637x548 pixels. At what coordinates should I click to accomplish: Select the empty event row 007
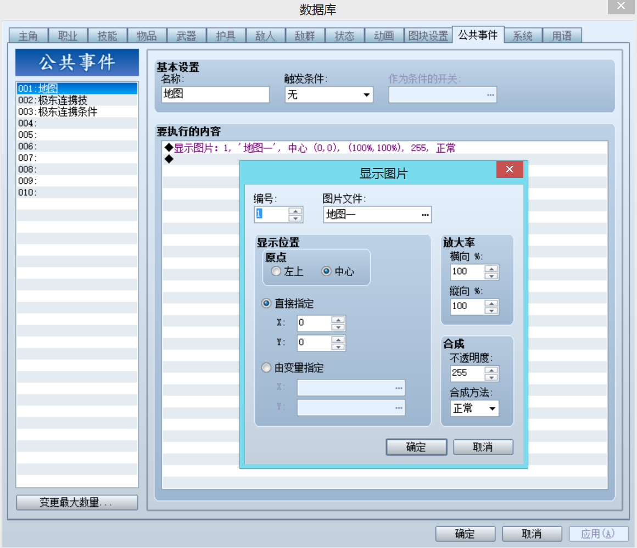(77, 158)
